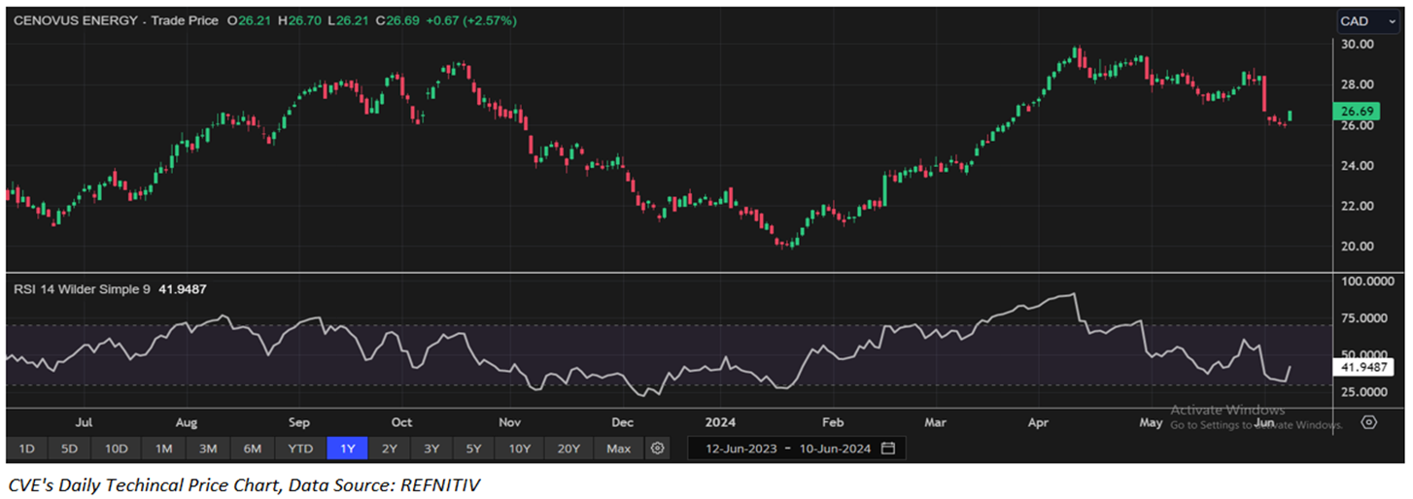Select the 1D time range
The width and height of the screenshot is (1413, 499).
[27, 449]
